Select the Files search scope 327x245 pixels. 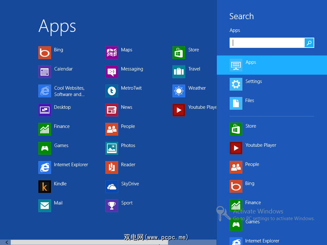click(x=272, y=103)
